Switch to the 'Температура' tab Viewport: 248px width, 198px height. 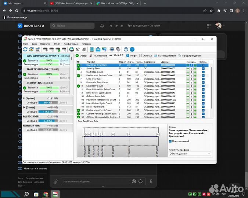(x=98, y=56)
